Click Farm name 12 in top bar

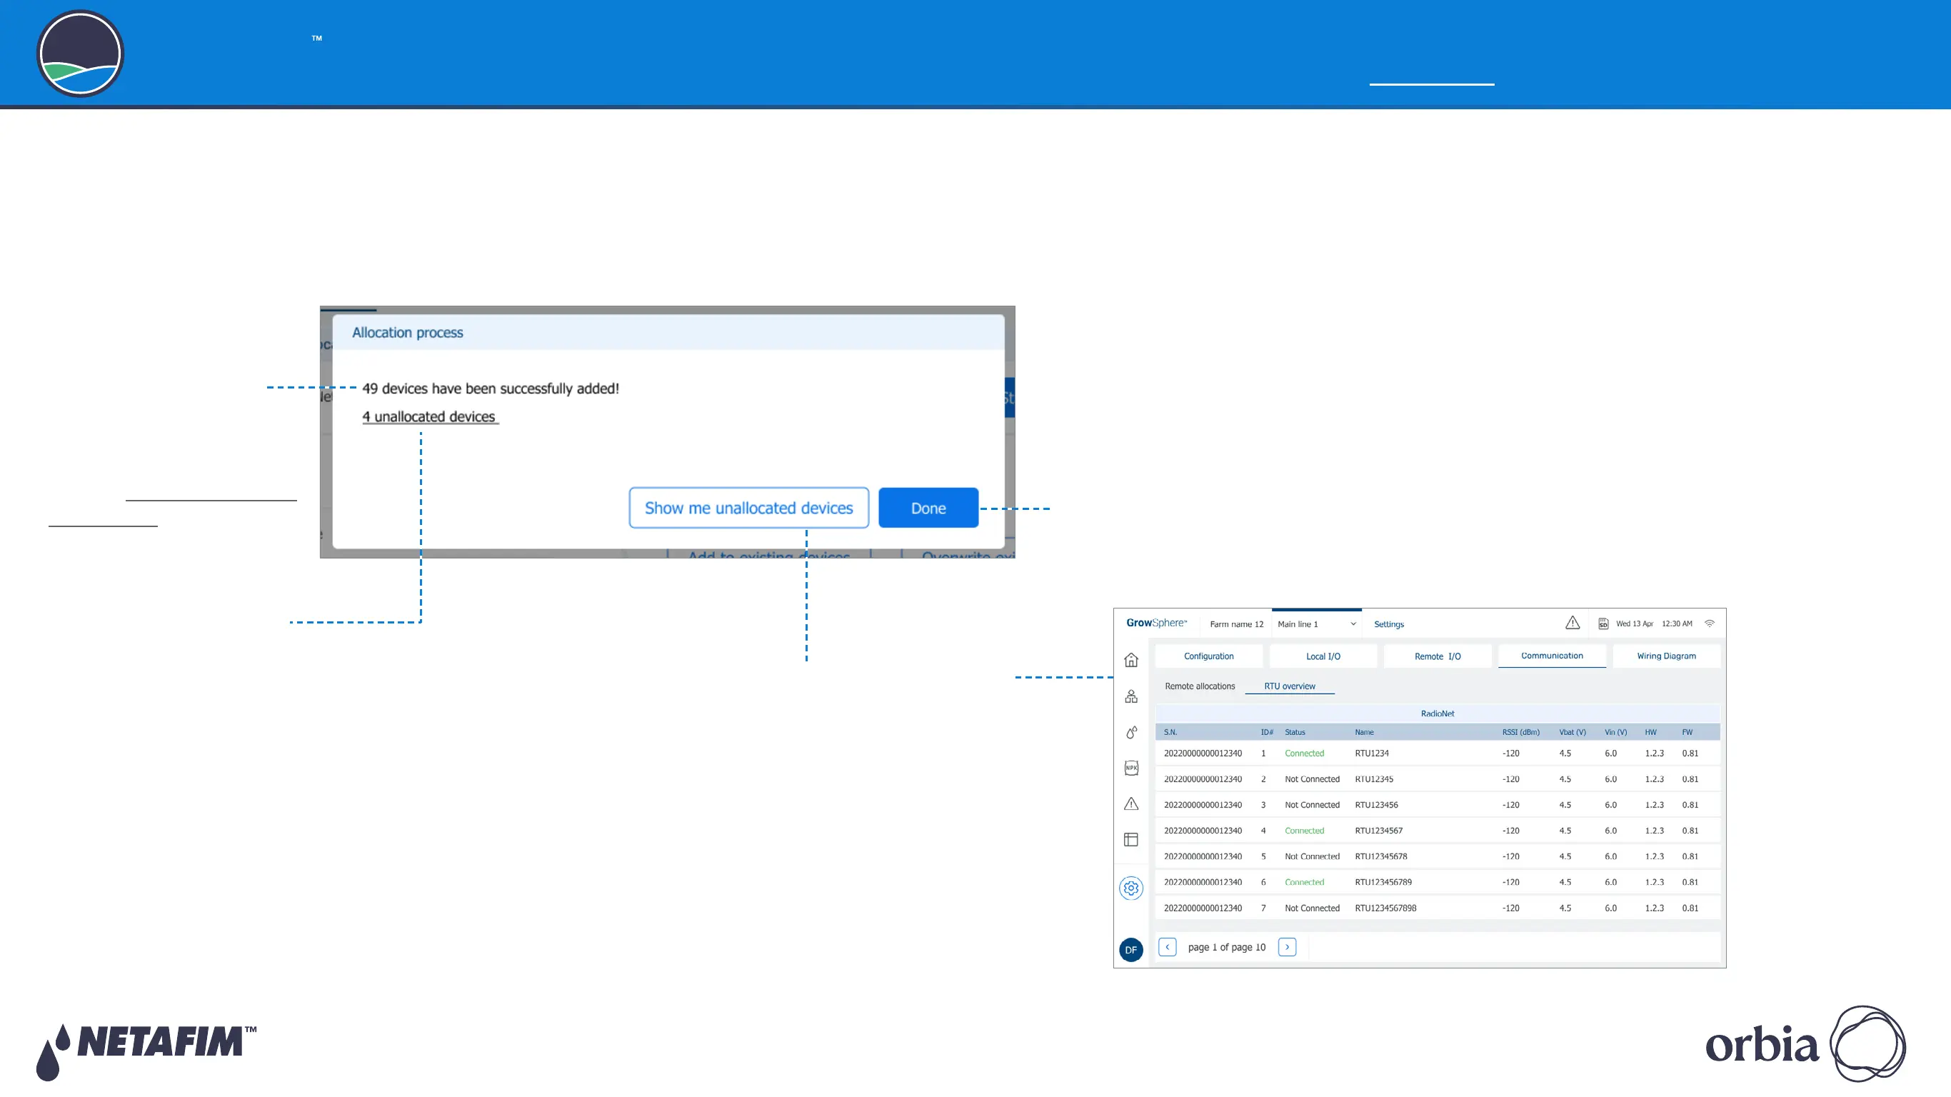(x=1236, y=624)
